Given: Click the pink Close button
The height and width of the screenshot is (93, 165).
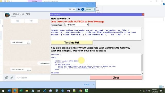Looking at the screenshot, I should [116, 78].
